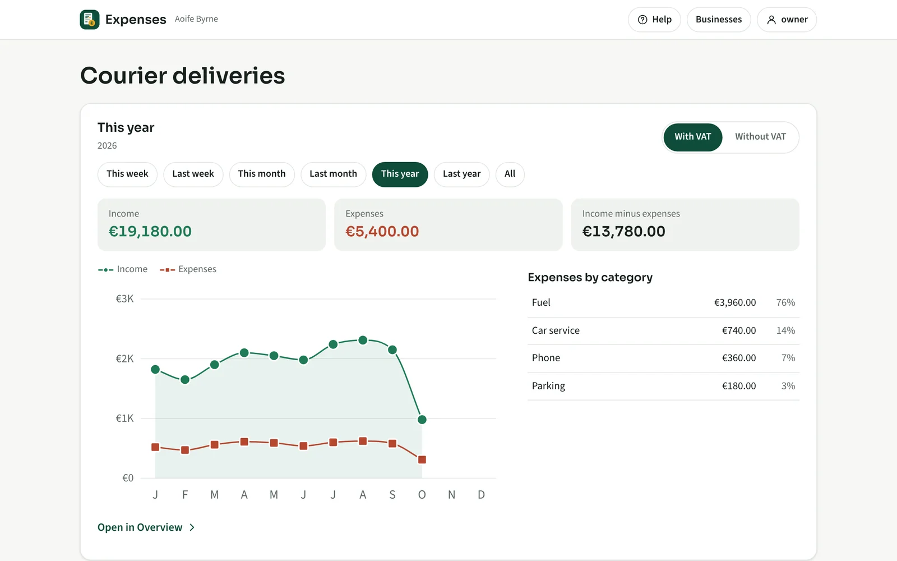This screenshot has width=897, height=561.
Task: Select the Last week period
Action: (193, 174)
